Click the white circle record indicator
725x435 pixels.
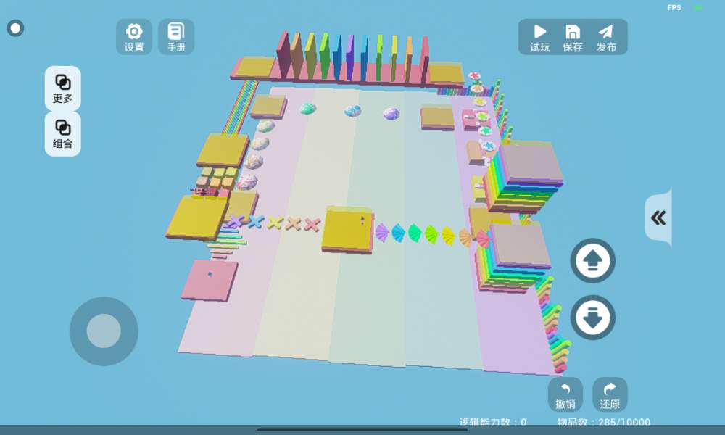(x=15, y=28)
